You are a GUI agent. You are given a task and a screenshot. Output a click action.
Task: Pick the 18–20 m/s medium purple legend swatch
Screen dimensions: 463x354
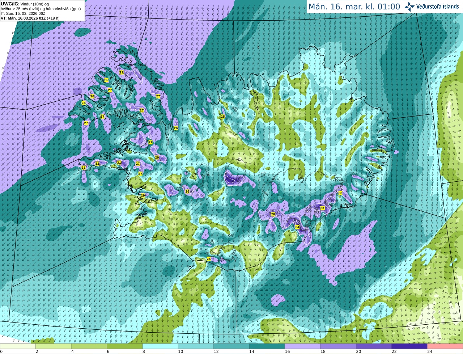point(338,346)
